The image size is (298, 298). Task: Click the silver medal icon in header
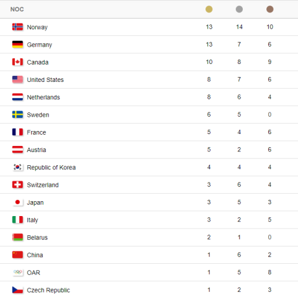pos(239,9)
